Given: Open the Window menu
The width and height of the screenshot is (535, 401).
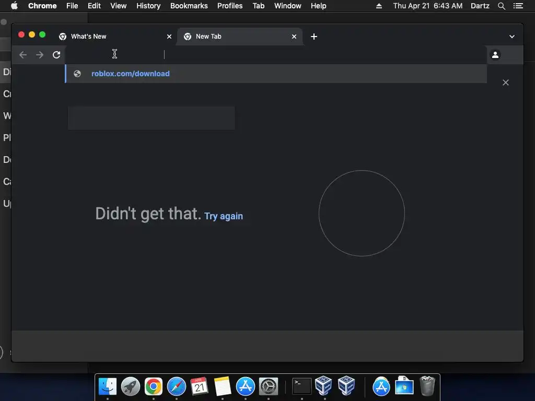Looking at the screenshot, I should tap(288, 6).
